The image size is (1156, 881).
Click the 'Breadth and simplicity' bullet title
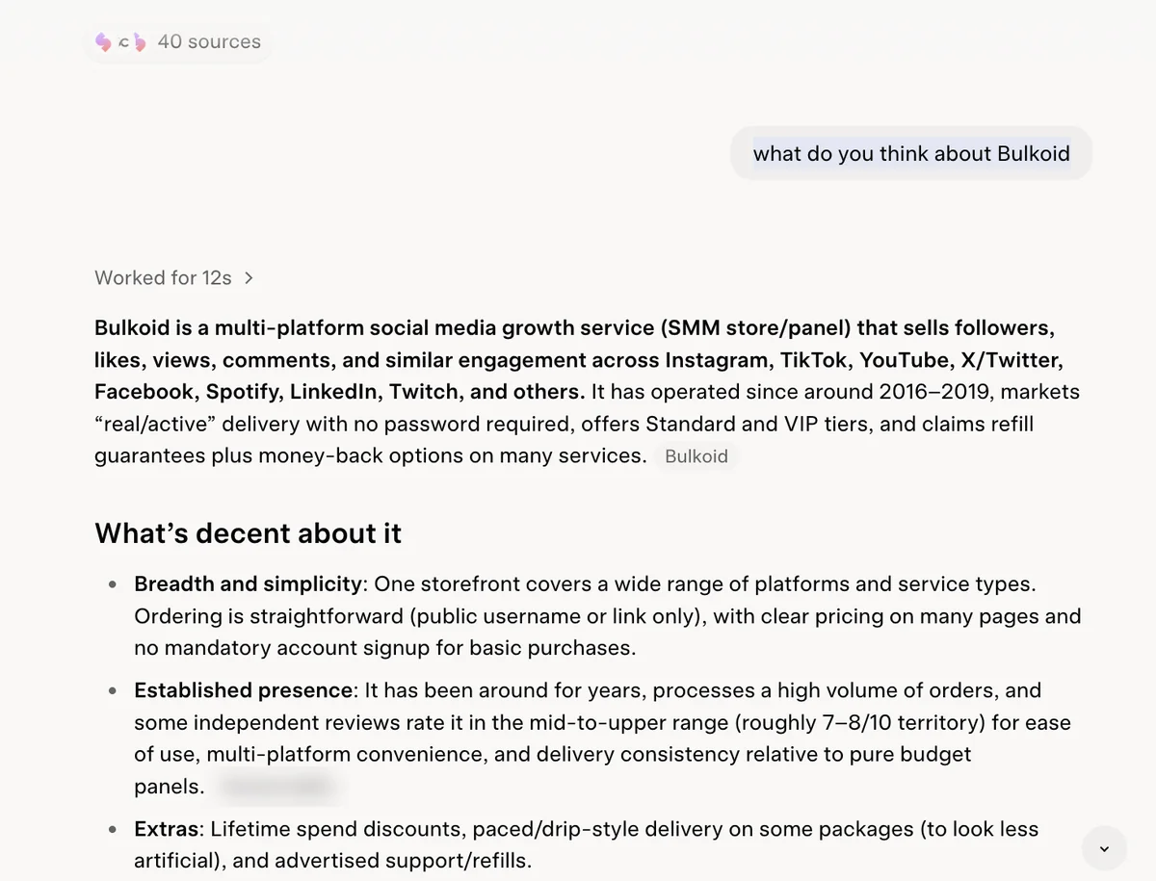pos(249,584)
